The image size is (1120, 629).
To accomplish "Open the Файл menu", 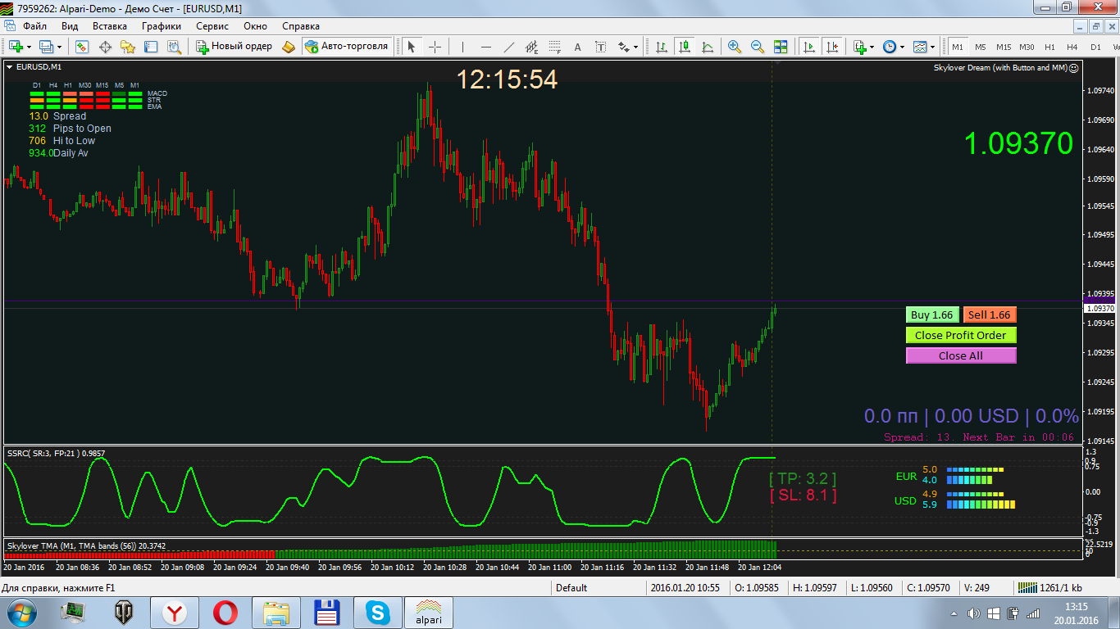I will [35, 25].
